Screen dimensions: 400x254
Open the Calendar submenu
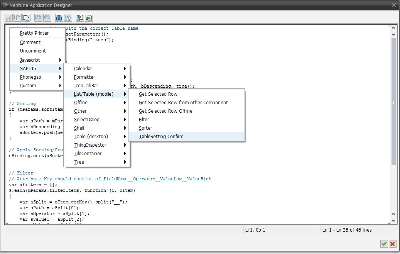[x=97, y=69]
